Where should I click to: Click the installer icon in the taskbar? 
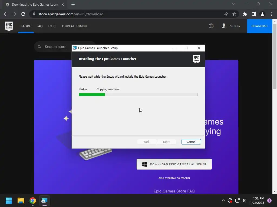click(x=45, y=201)
